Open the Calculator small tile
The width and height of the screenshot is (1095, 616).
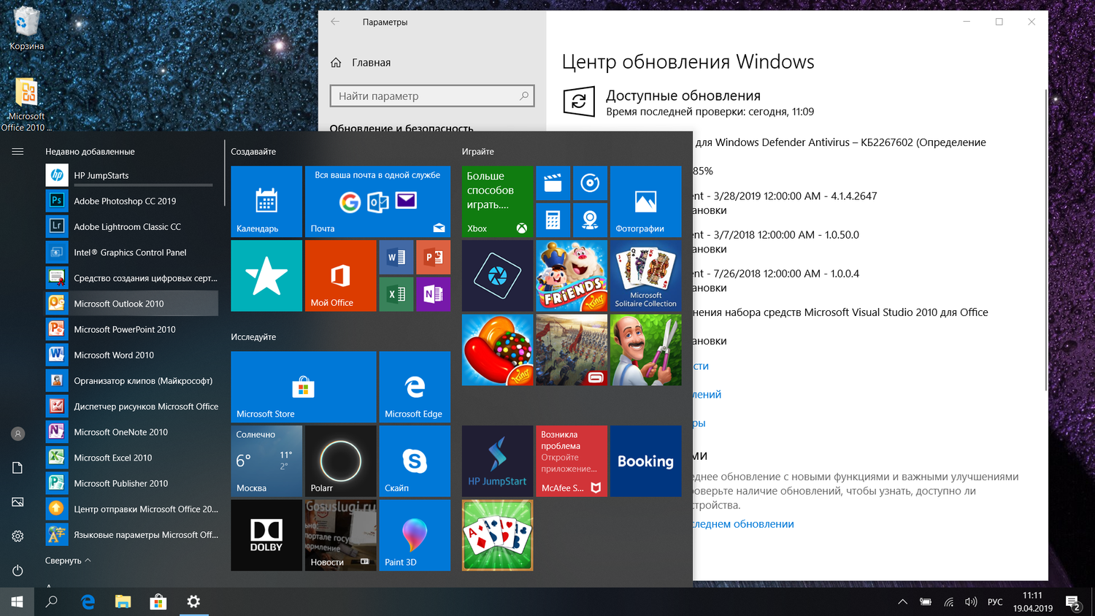pyautogui.click(x=553, y=220)
